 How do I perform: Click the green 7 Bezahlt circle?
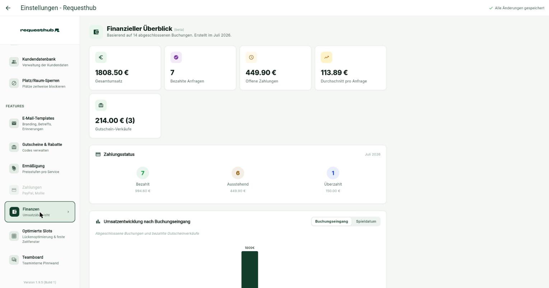[143, 173]
